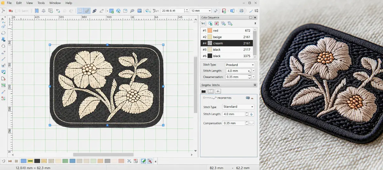
Task: Click the zoom magnifier icon in top toolbar
Action: coord(132,11)
